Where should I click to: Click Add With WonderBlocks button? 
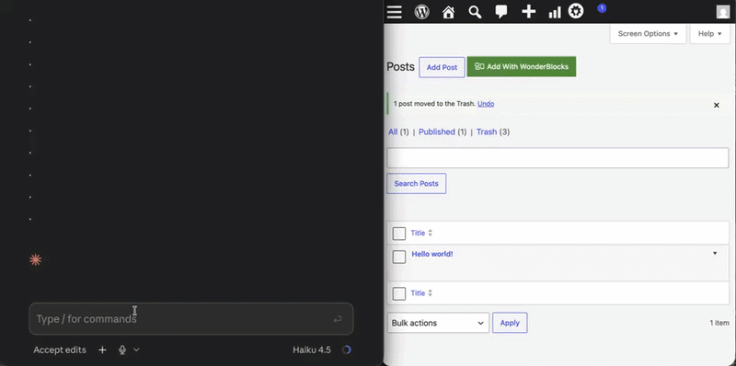click(x=522, y=66)
